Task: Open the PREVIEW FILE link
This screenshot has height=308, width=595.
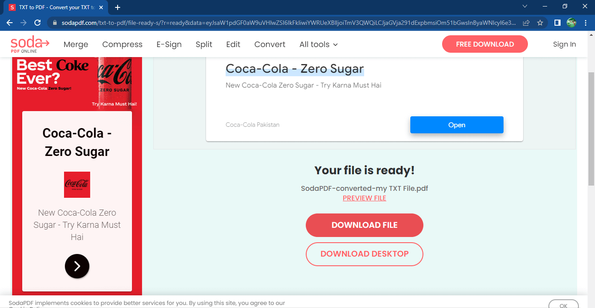Action: 365,198
